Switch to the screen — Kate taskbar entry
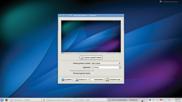Screen dimensions: 182x102 coord(90,100)
